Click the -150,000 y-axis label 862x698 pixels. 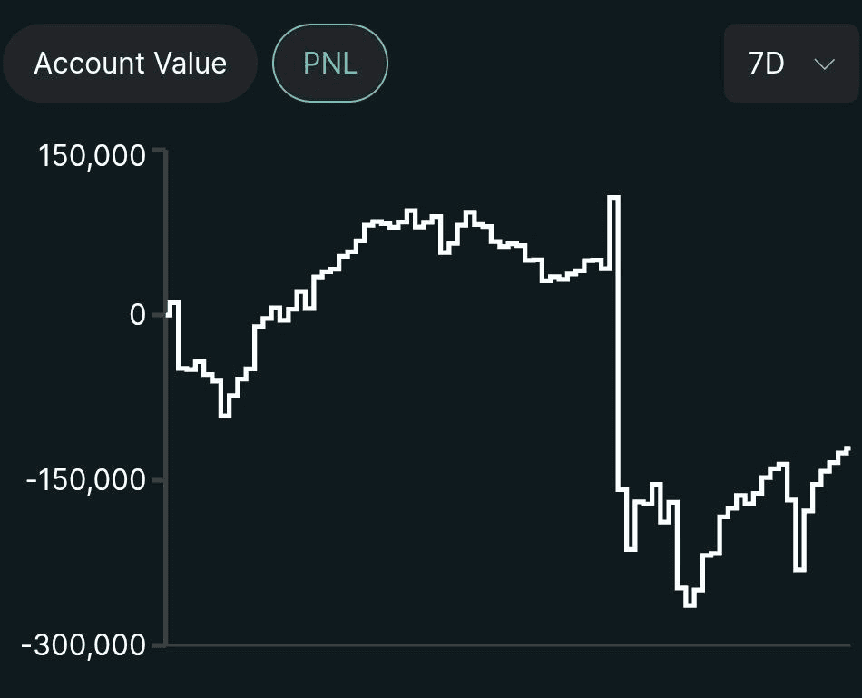click(x=86, y=479)
